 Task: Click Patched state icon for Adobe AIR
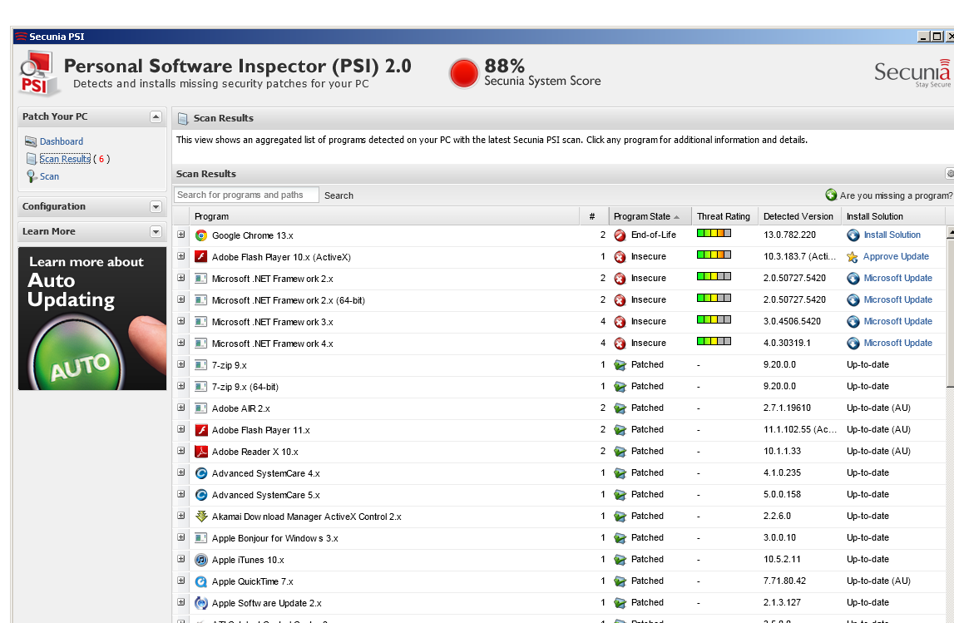click(620, 408)
